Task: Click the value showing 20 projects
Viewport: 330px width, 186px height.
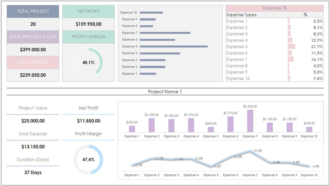Action: (32, 24)
